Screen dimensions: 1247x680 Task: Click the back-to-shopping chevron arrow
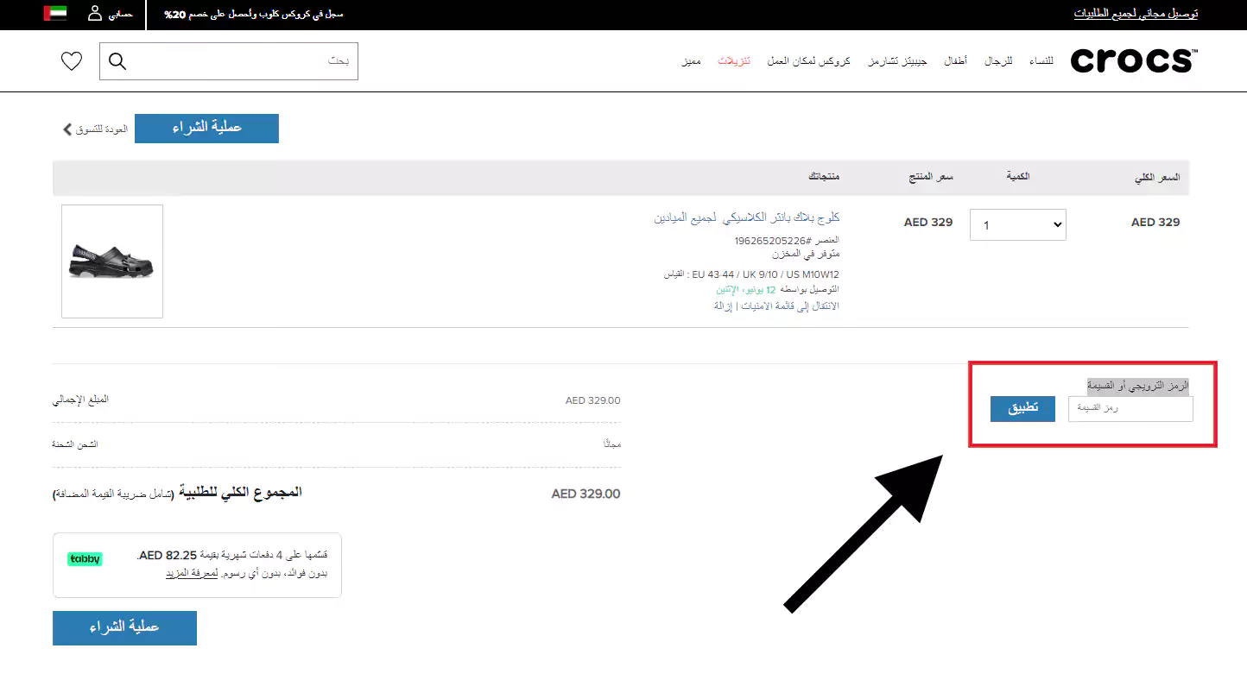pos(67,129)
